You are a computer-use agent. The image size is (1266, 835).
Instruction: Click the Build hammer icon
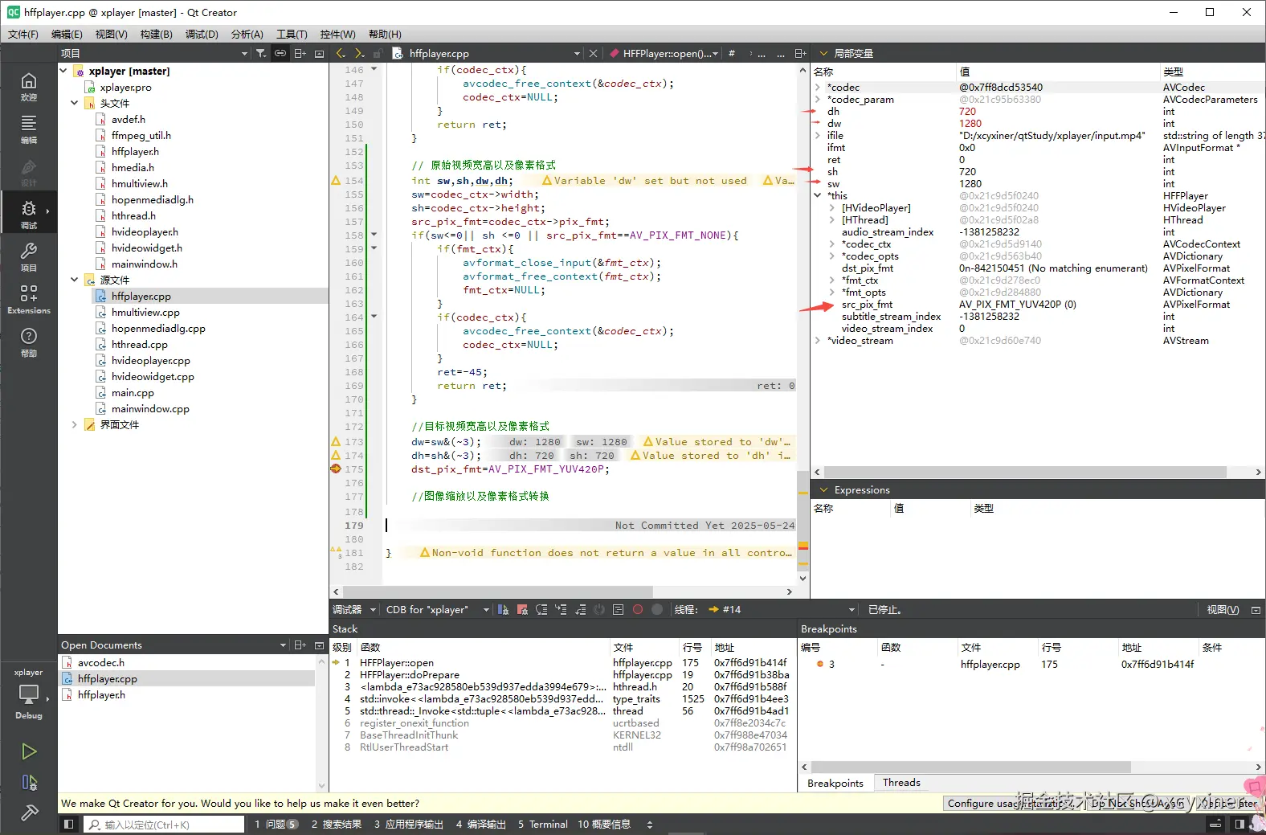[29, 812]
